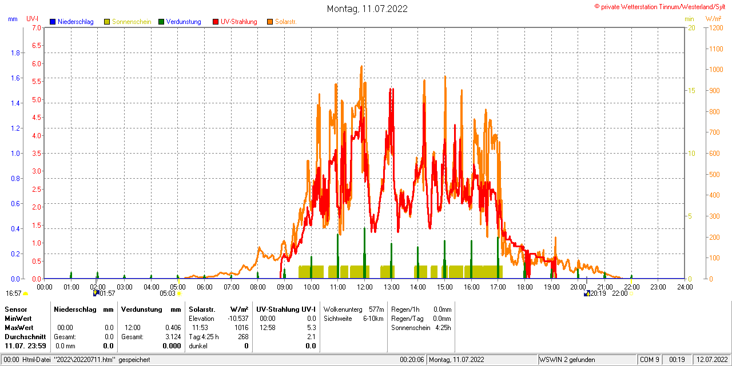Image resolution: width=732 pixels, height=366 pixels.
Task: Click the Sonnenschein 4:25h reading
Action: 421,327
